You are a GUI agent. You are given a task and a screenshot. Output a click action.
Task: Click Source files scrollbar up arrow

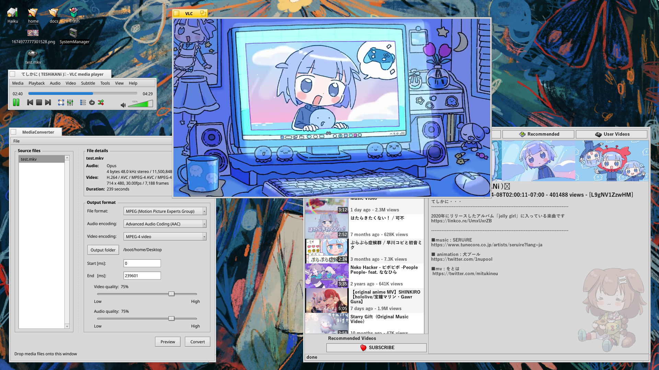tap(67, 158)
